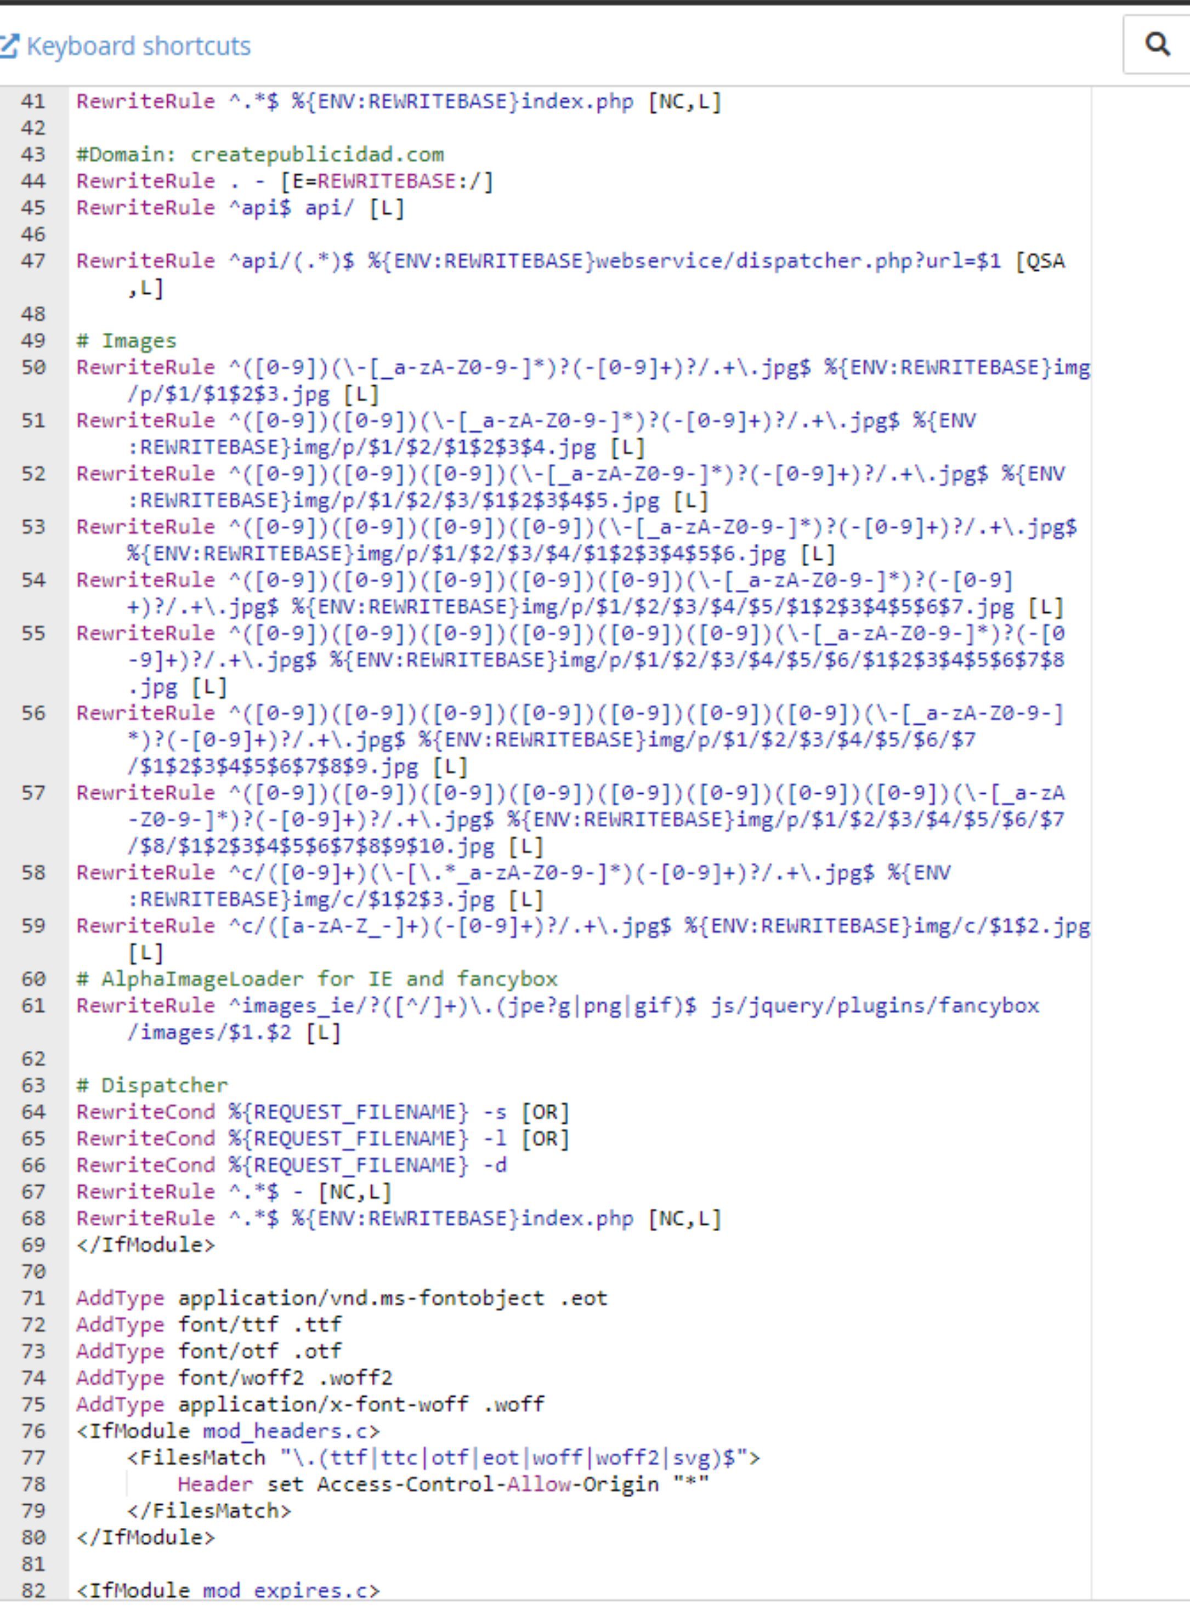The image size is (1190, 1610).
Task: Click '/p/$1/$1$2$3.jpg [L]' text
Action: pyautogui.click(x=253, y=395)
